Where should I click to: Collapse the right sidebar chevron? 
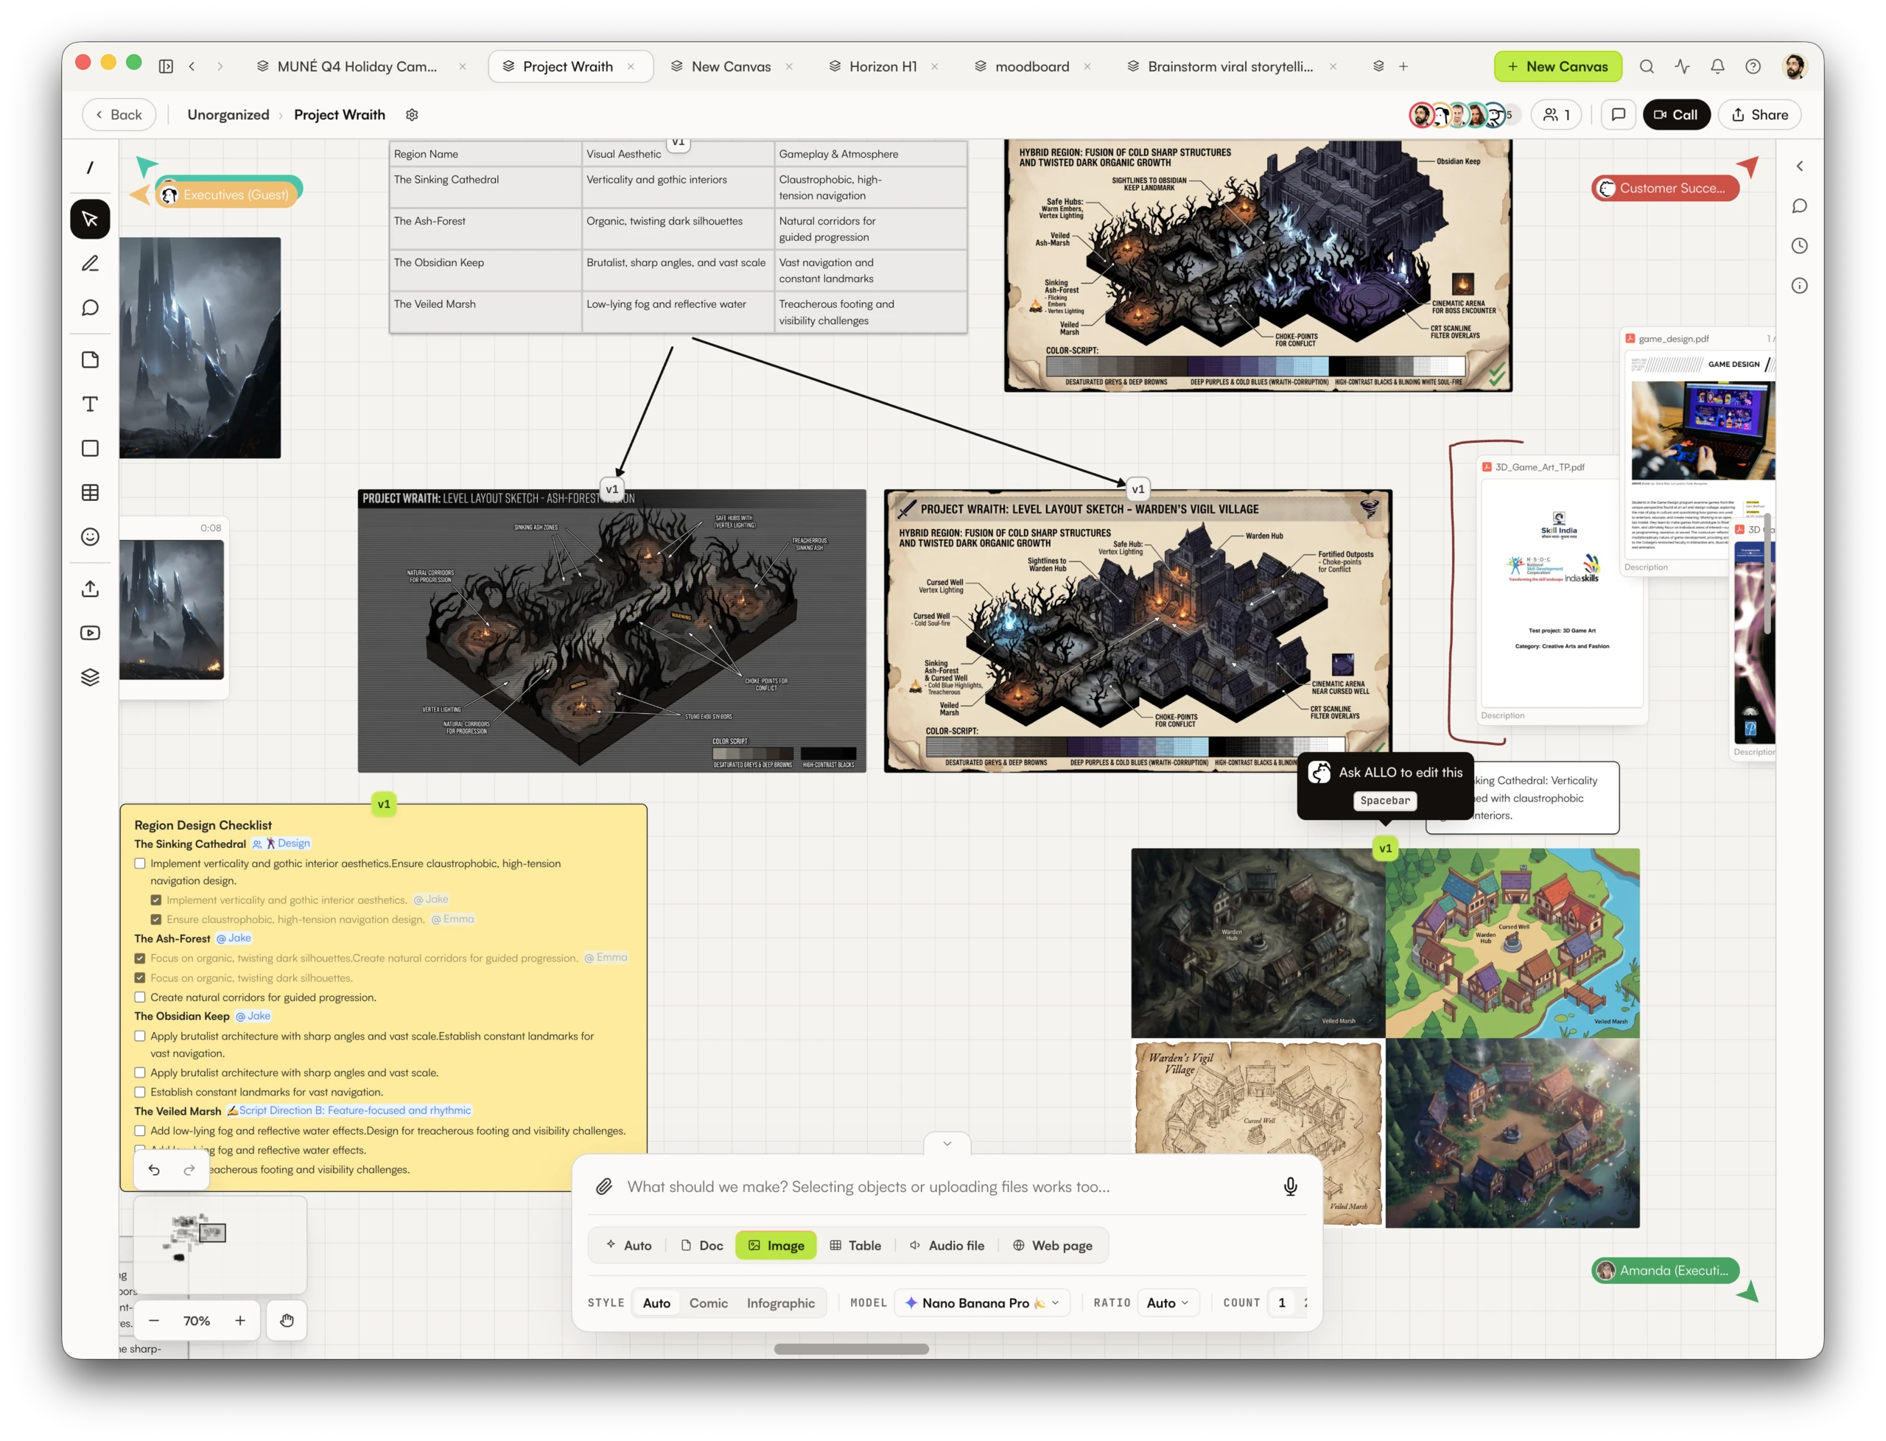[x=1799, y=166]
